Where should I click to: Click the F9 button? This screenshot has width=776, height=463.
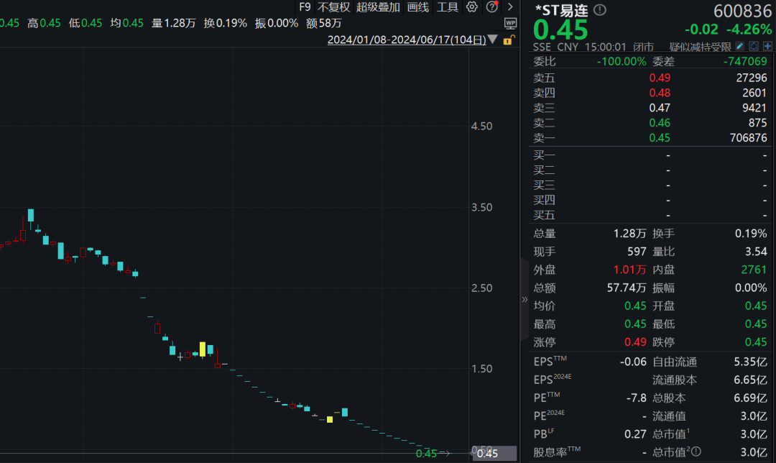coord(305,7)
